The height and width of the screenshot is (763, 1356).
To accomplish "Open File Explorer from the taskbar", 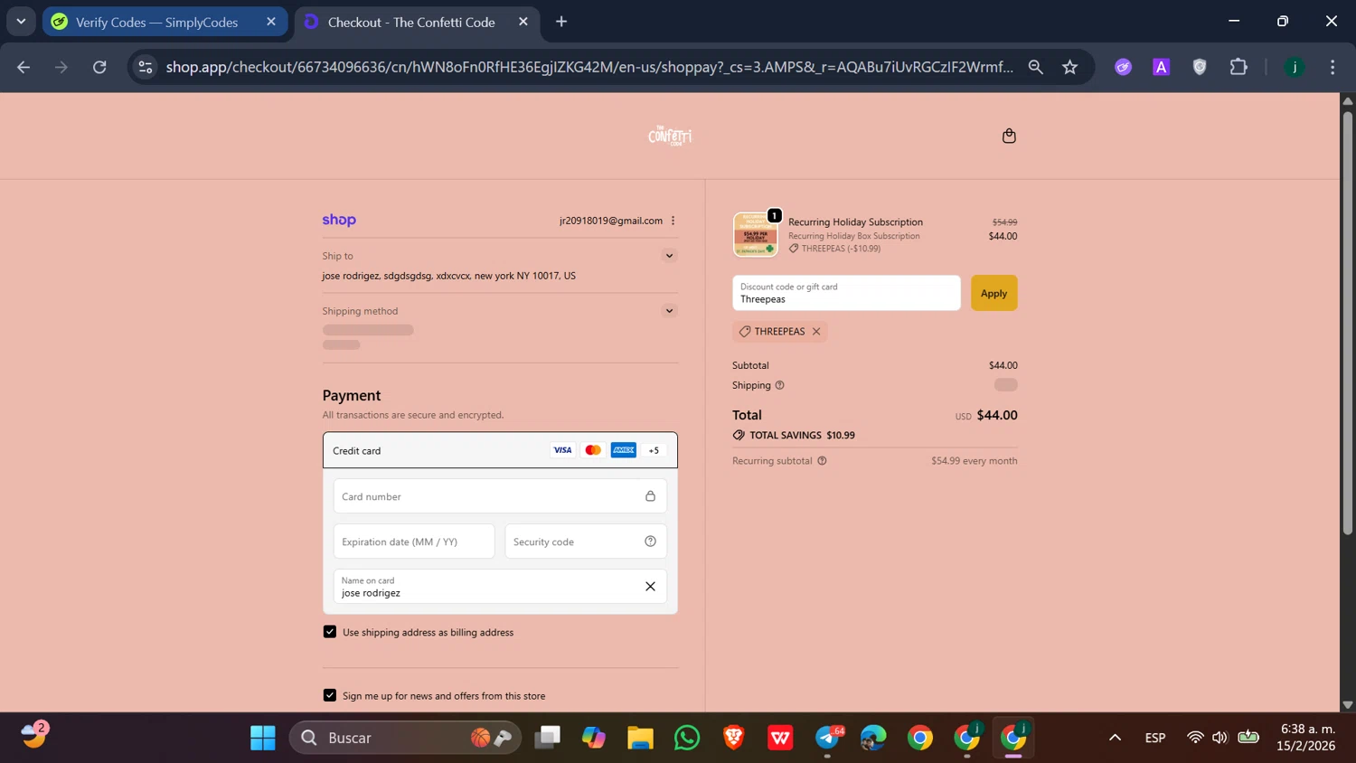I will (x=640, y=738).
